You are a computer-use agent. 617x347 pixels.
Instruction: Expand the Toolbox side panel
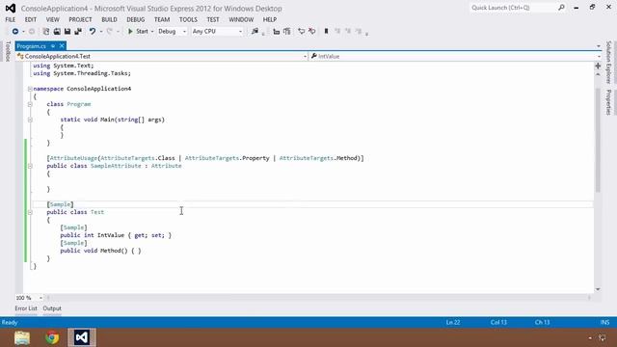8,51
